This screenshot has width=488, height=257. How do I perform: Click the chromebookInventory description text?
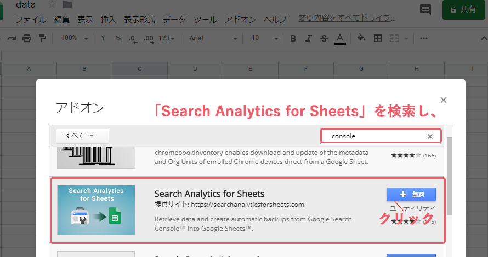tap(262, 157)
